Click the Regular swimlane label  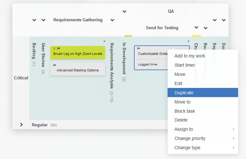[x=40, y=125]
